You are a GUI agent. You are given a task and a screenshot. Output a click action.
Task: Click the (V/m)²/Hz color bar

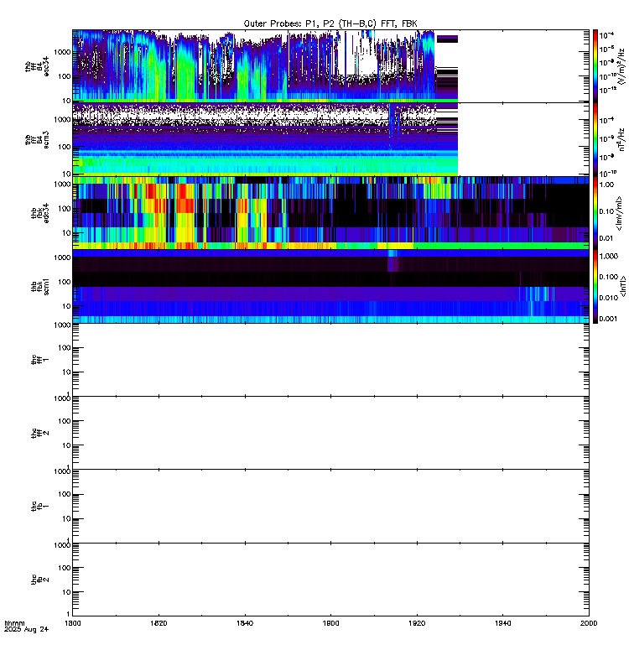595,66
